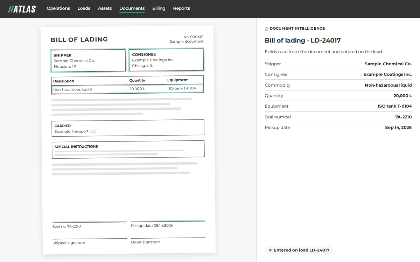Click the 'Seal number' field label
The image size is (420, 262).
tap(278, 117)
